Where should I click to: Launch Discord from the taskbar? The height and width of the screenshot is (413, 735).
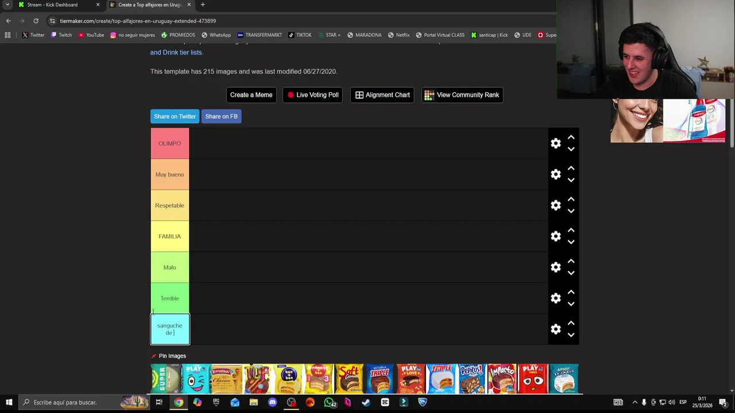(272, 402)
